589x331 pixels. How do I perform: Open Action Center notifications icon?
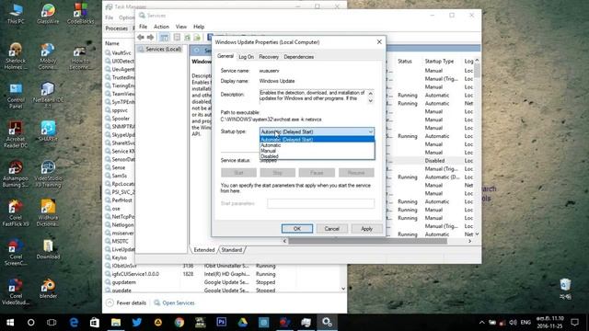click(x=574, y=323)
